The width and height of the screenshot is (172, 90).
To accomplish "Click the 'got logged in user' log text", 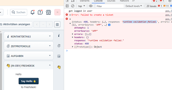I will 81,11.
